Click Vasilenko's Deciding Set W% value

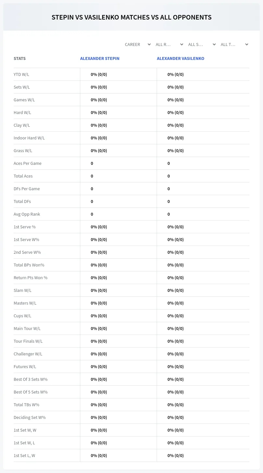(176, 417)
